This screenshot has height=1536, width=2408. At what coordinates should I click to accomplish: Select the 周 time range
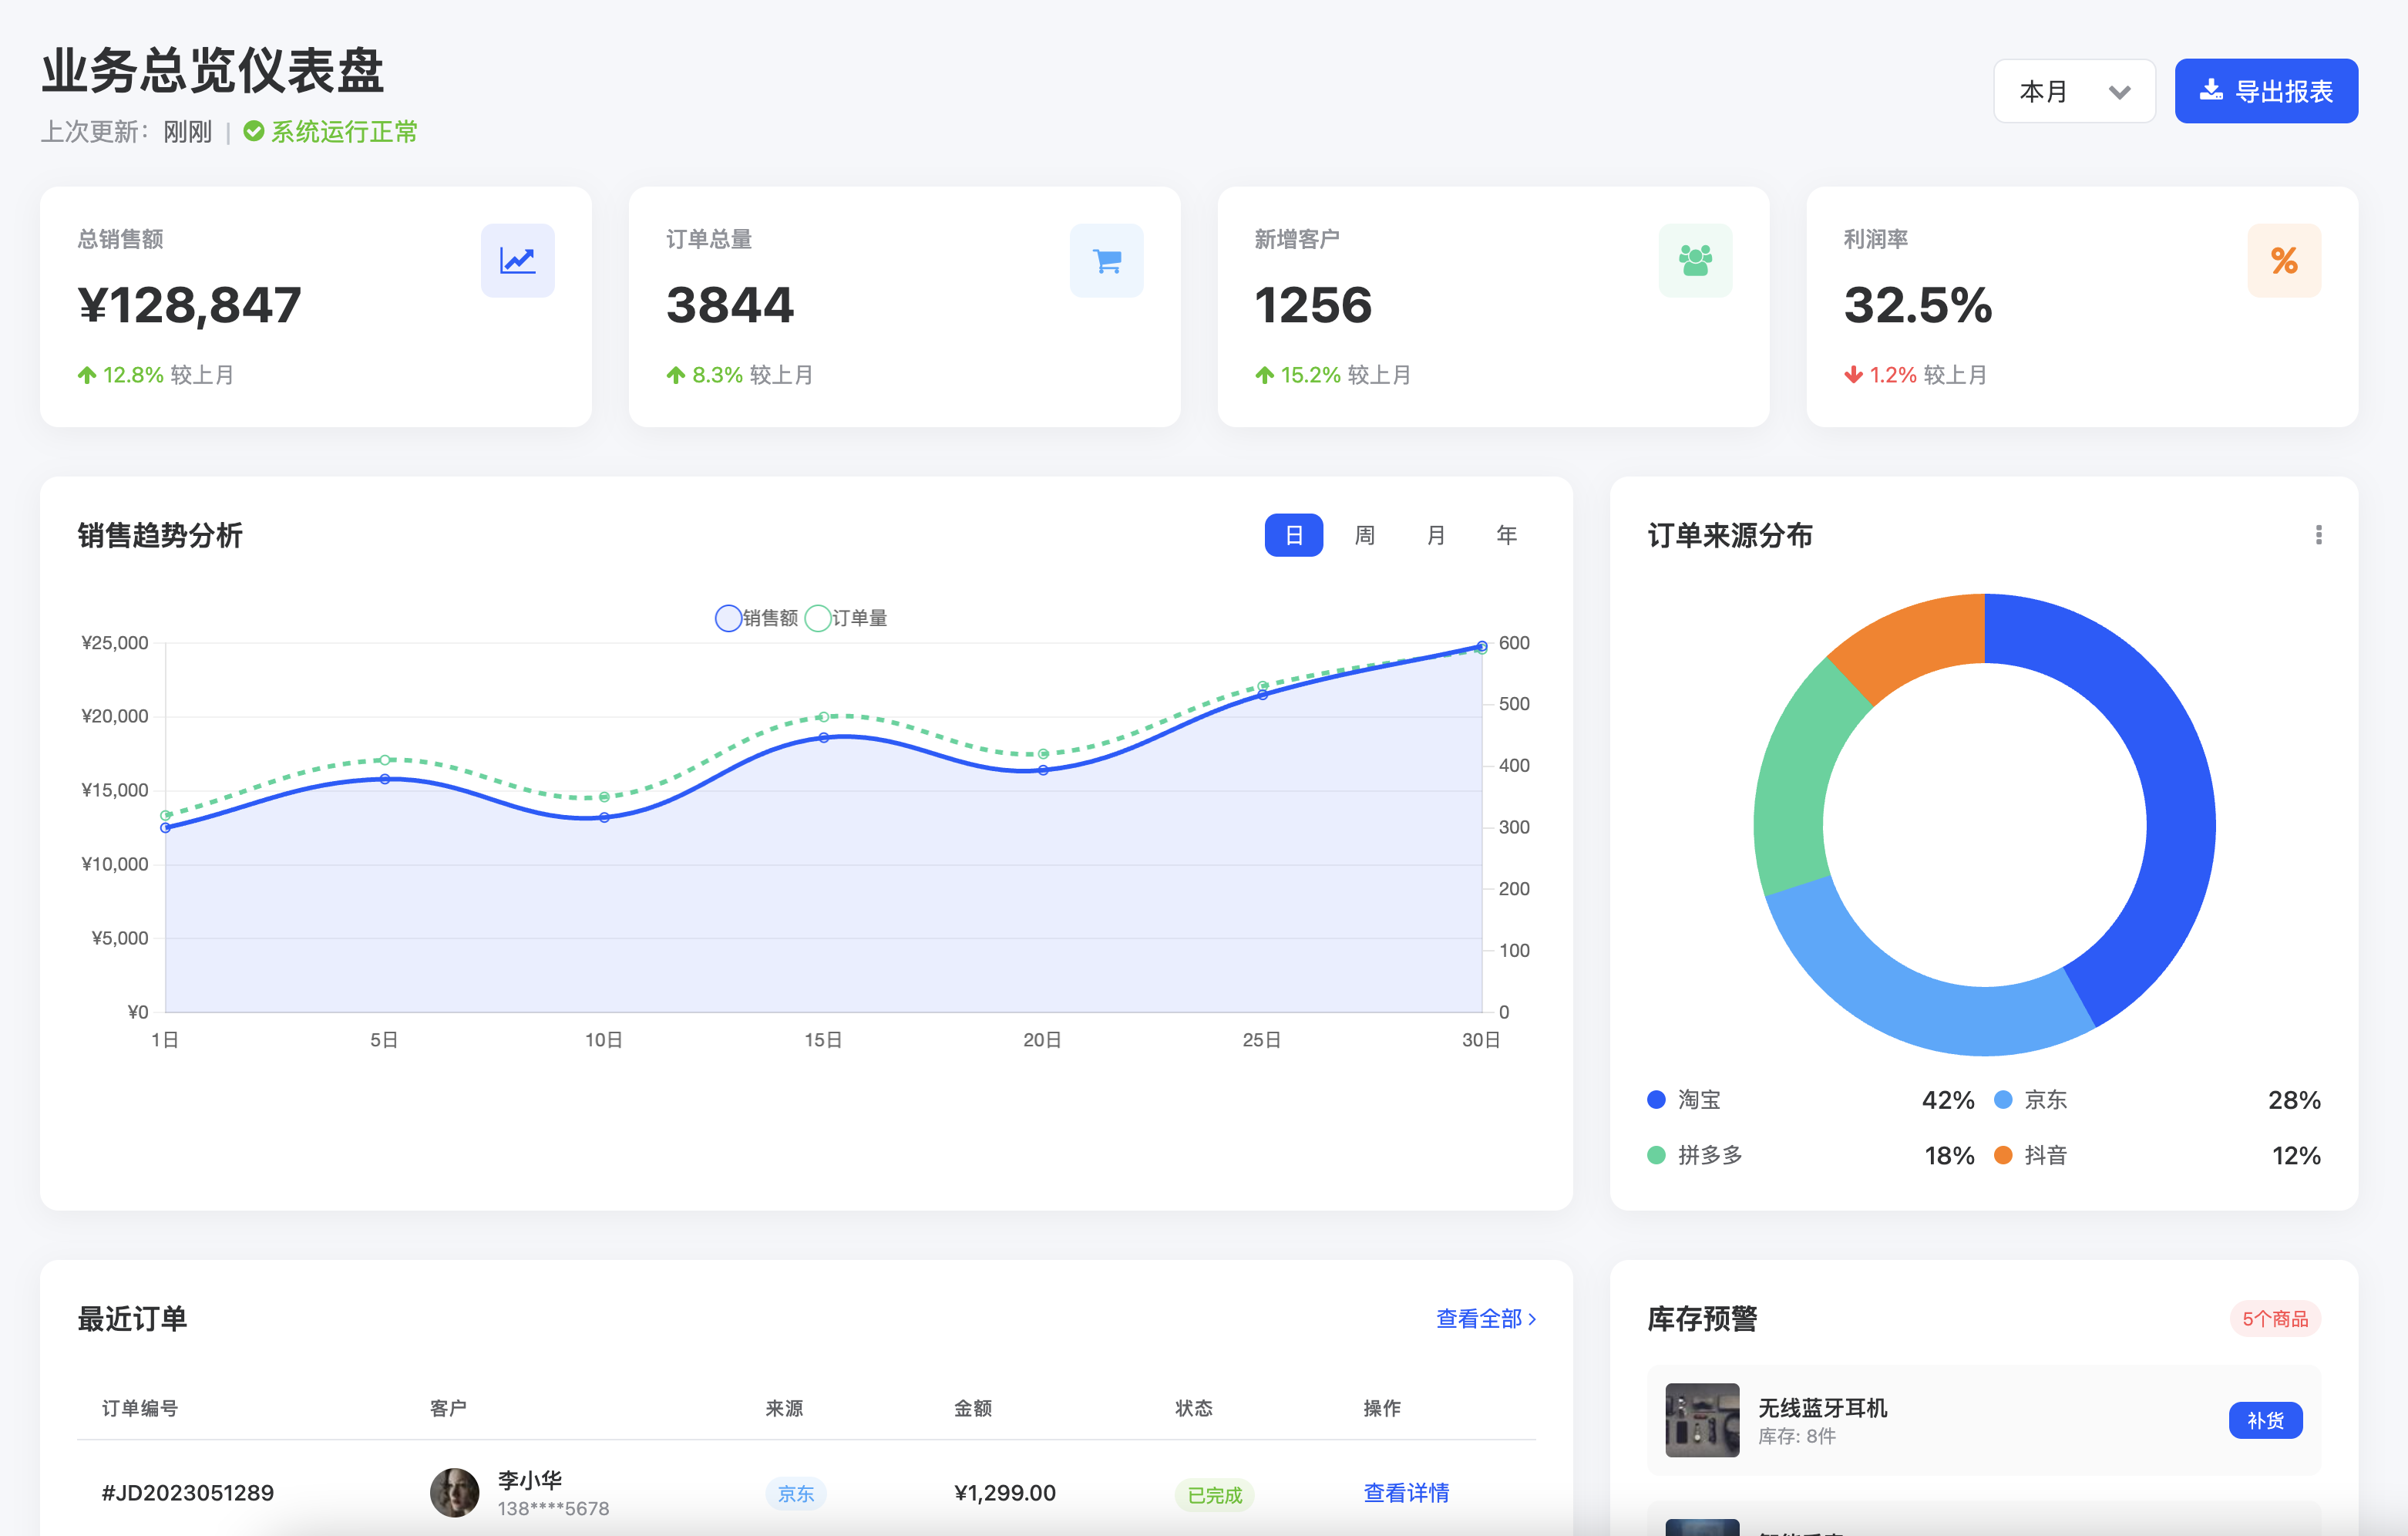tap(1364, 535)
